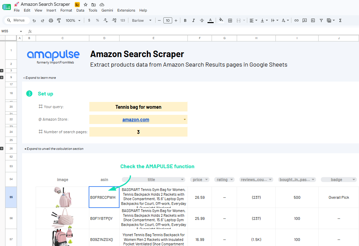This screenshot has height=246, width=359.
Task: Click the undo icon
Action: (34, 21)
